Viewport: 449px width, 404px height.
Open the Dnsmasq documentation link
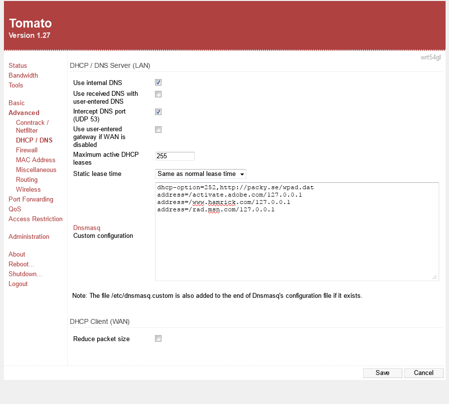pyautogui.click(x=86, y=228)
